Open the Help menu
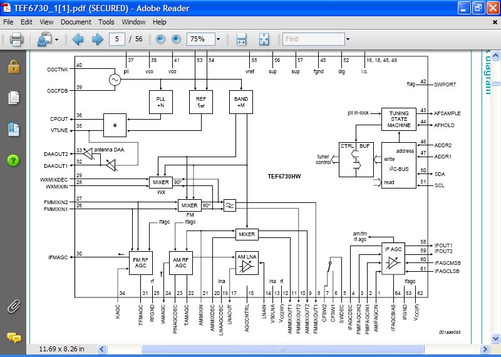 tap(159, 22)
